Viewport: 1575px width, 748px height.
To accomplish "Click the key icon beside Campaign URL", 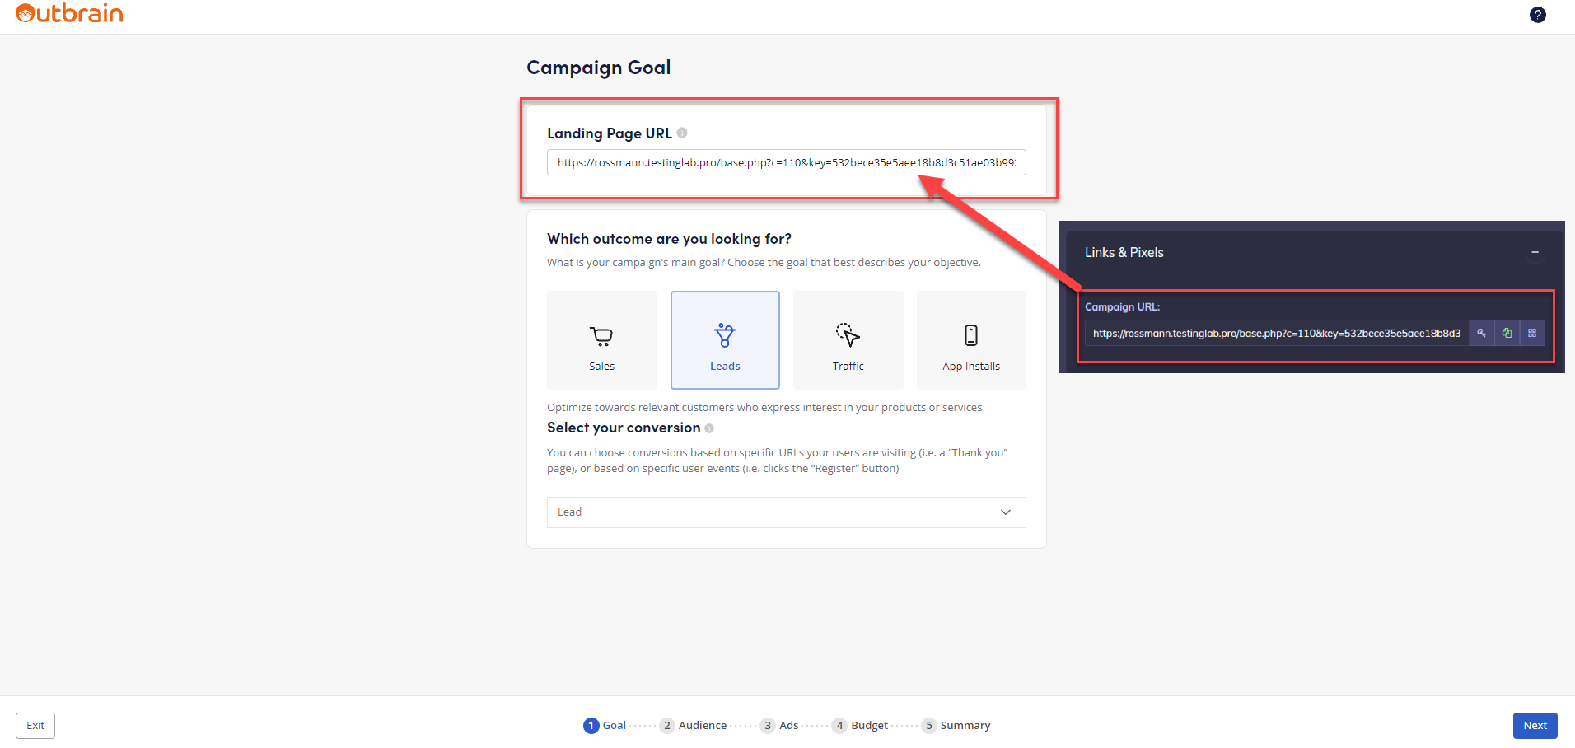I will [1482, 333].
